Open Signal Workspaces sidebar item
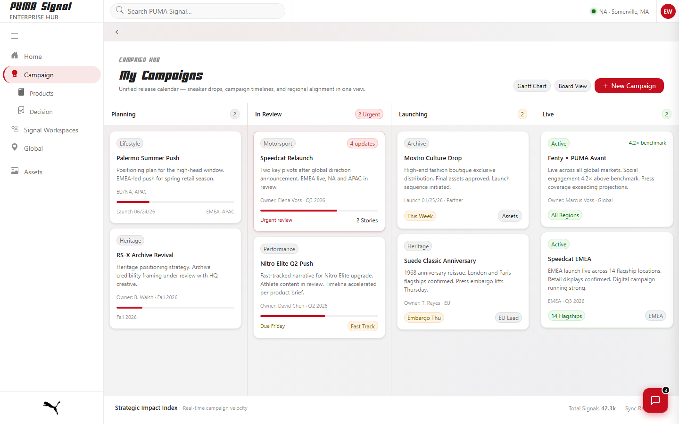679x424 pixels. pos(52,130)
